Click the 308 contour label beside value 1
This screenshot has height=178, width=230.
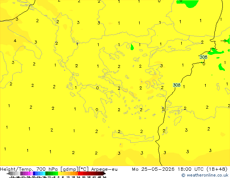pyautogui.click(x=177, y=85)
